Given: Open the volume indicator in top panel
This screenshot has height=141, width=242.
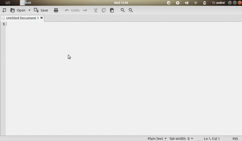Looking at the screenshot, I should click(x=187, y=3).
